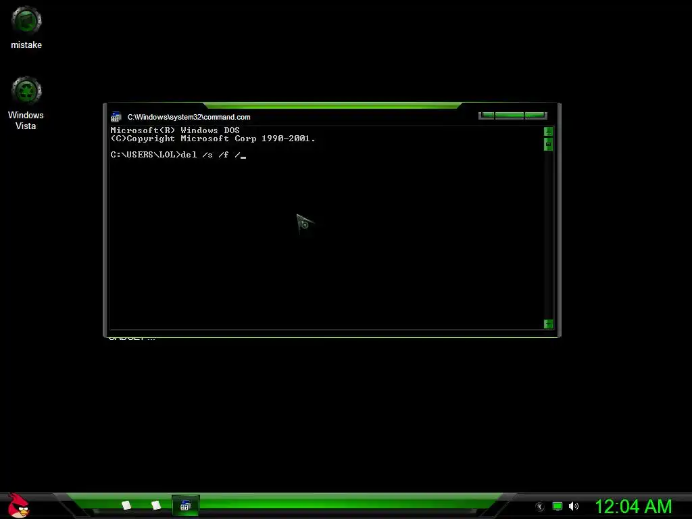Open the volume speaker tray icon
The image size is (692, 519).
(573, 506)
